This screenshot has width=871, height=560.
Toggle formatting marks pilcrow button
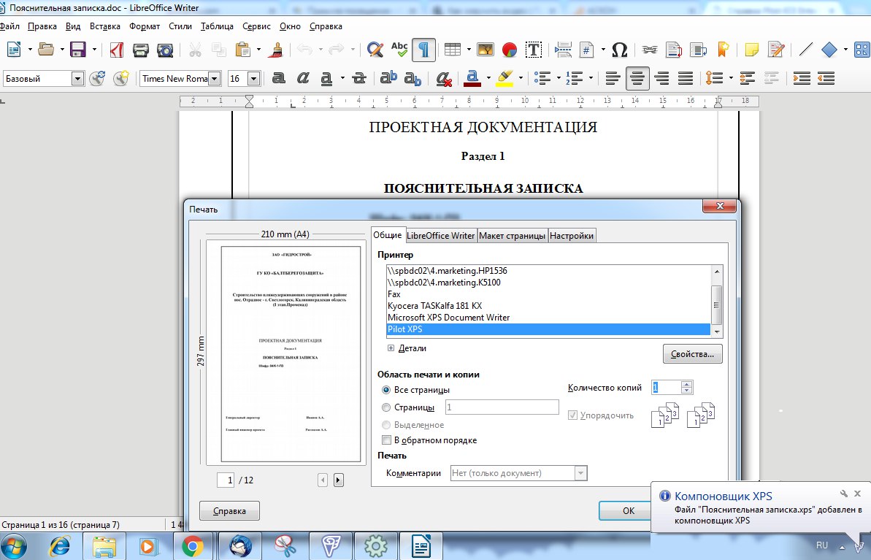pyautogui.click(x=424, y=50)
